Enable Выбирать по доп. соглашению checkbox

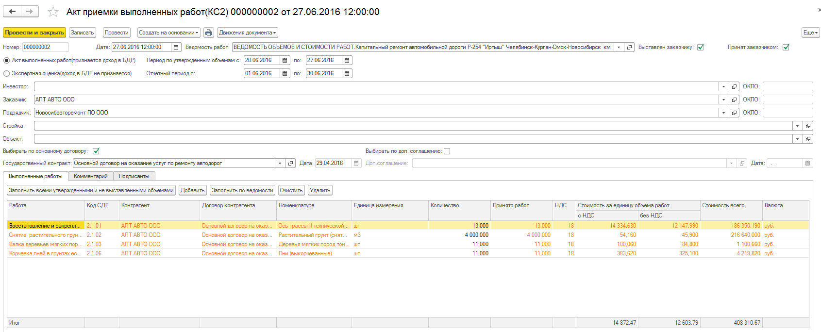click(x=447, y=151)
